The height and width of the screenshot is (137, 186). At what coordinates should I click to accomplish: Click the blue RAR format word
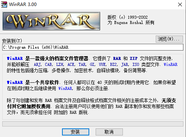pos(117,58)
